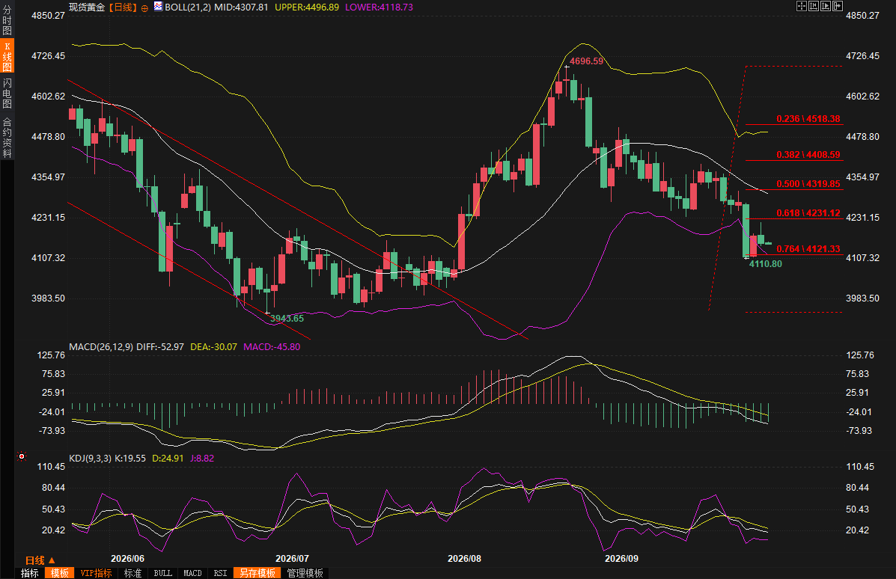The width and height of the screenshot is (896, 579).
Task: Apply the MACD template
Action: pos(192,573)
